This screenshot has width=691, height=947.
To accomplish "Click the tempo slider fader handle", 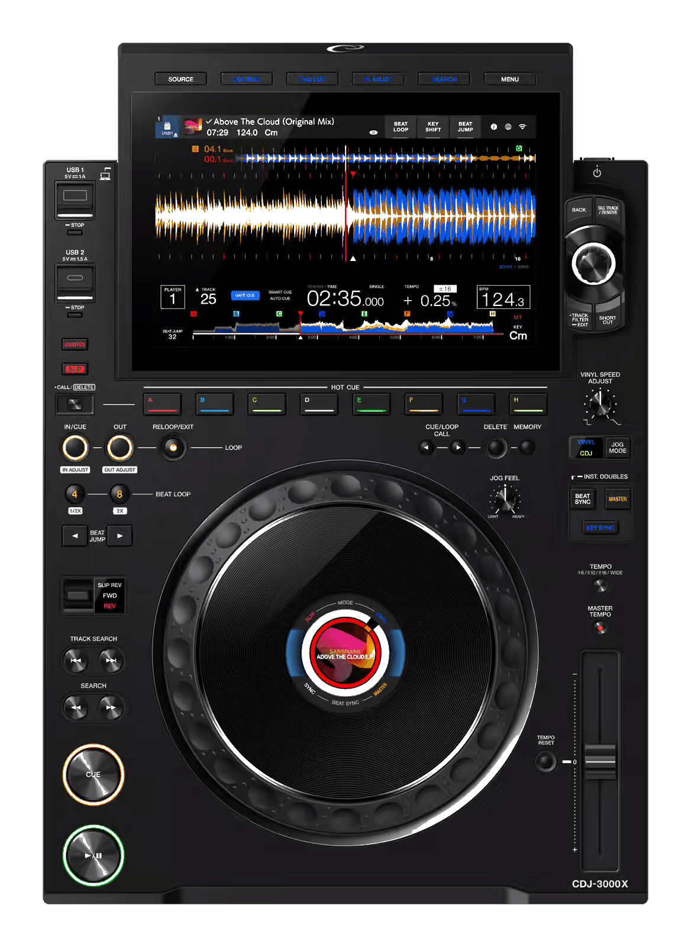I will 600,761.
